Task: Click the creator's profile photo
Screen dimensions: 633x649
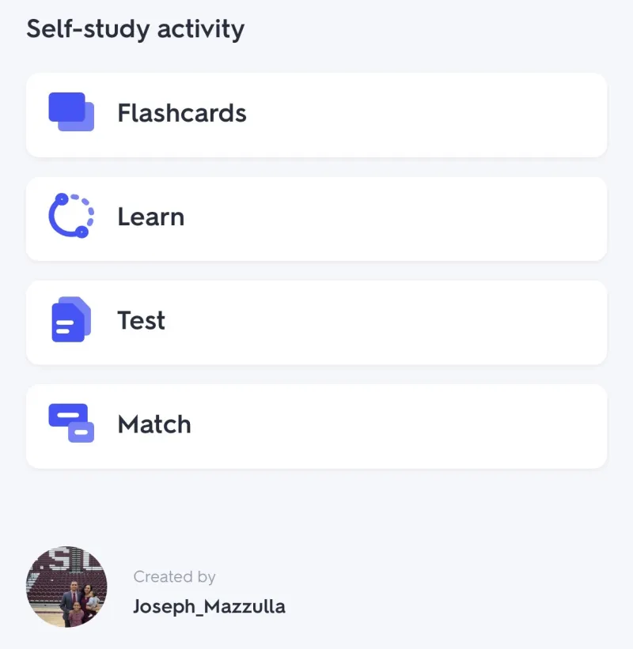Action: pos(66,587)
